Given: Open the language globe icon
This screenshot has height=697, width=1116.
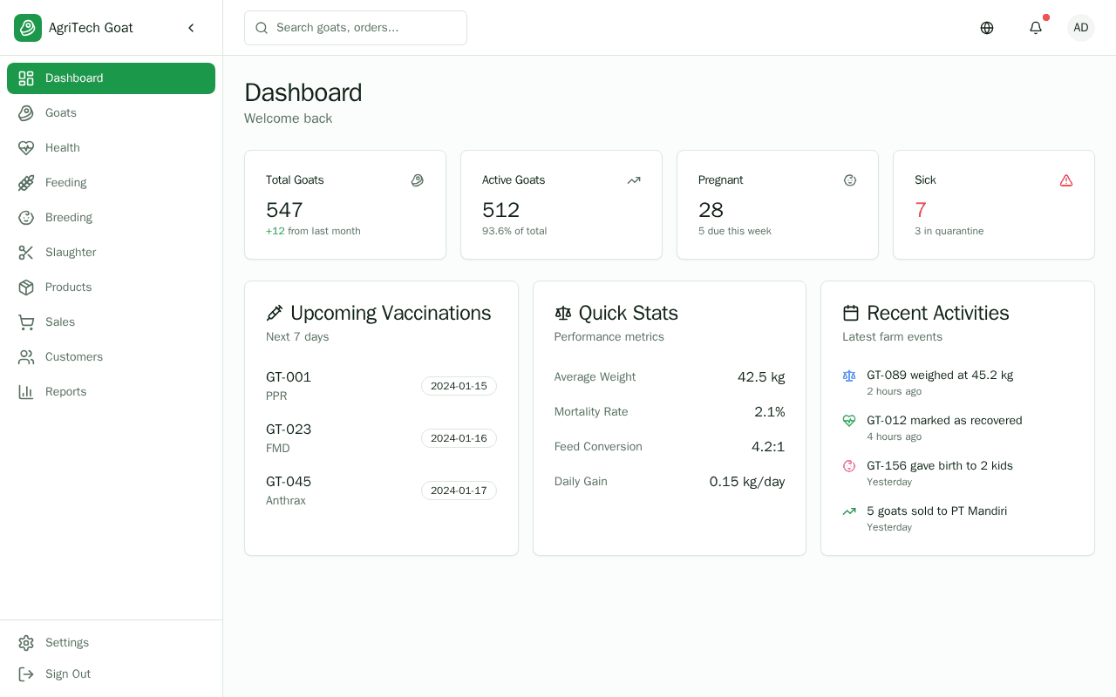Looking at the screenshot, I should point(987,28).
